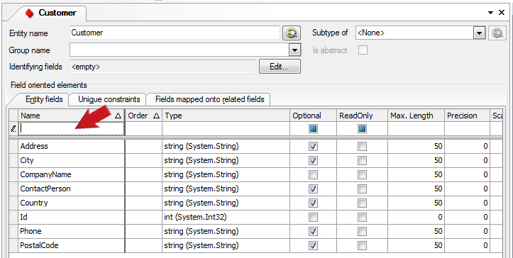The image size is (513, 258).
Task: Click the grayed icon next to Subtype of
Action: click(497, 33)
